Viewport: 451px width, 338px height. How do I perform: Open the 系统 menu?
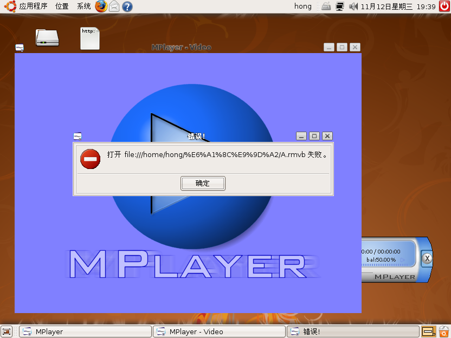coord(83,6)
